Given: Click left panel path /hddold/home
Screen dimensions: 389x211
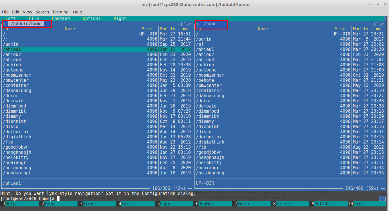Looking at the screenshot, I should (x=26, y=24).
